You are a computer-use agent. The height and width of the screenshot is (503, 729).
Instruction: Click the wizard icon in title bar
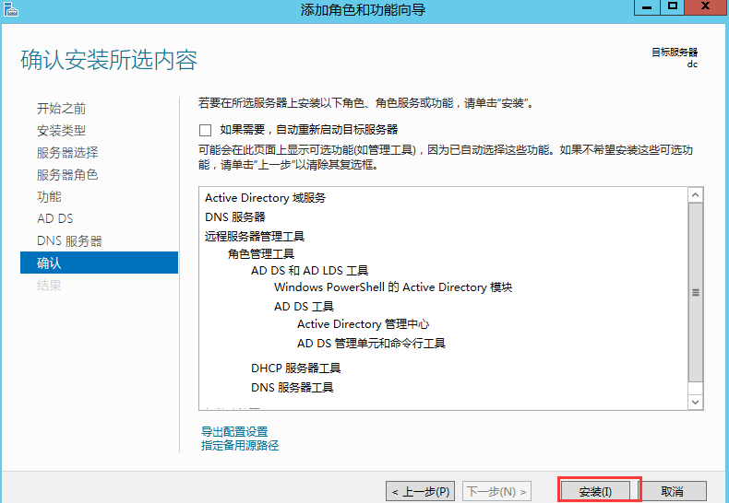[x=10, y=9]
